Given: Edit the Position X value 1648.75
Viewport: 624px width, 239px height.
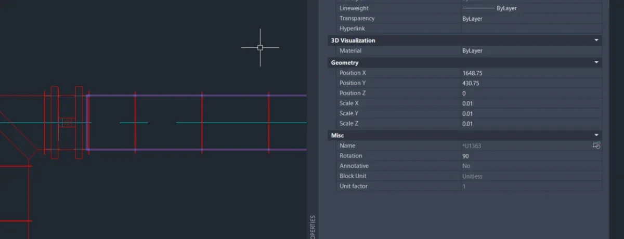Looking at the screenshot, I should (530, 73).
